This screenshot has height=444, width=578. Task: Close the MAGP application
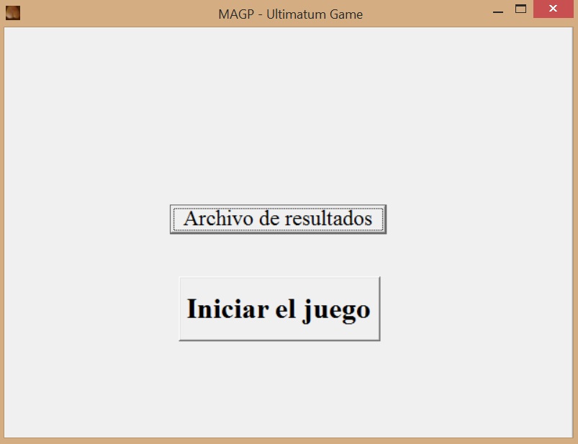click(553, 9)
